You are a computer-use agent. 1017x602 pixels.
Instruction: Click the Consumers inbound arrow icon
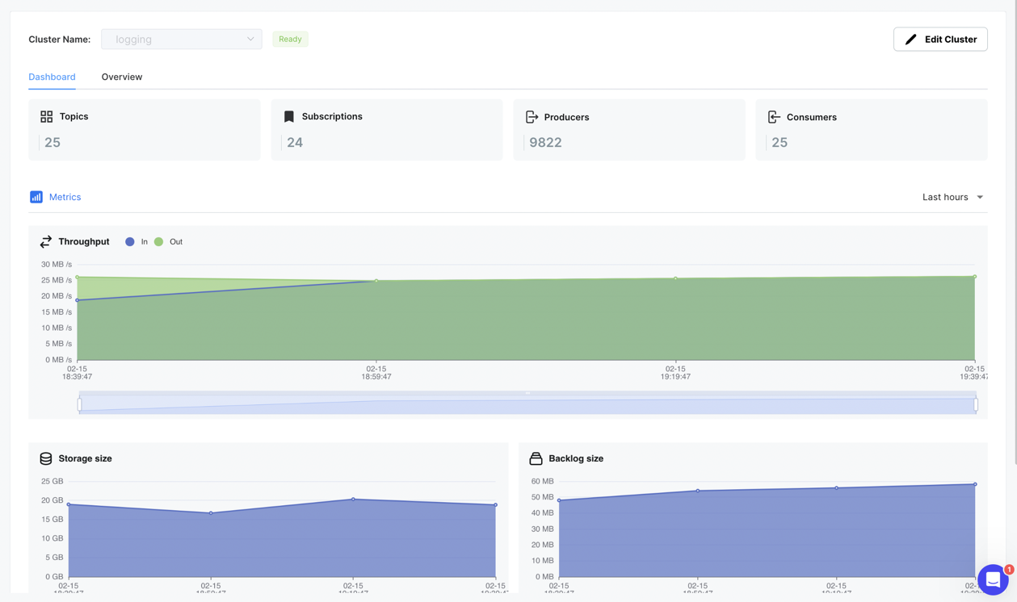click(x=774, y=116)
